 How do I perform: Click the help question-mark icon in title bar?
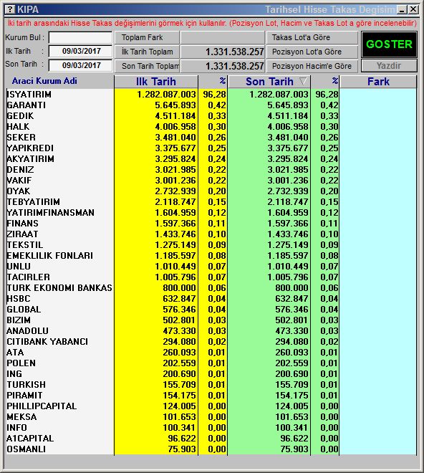[x=10, y=9]
